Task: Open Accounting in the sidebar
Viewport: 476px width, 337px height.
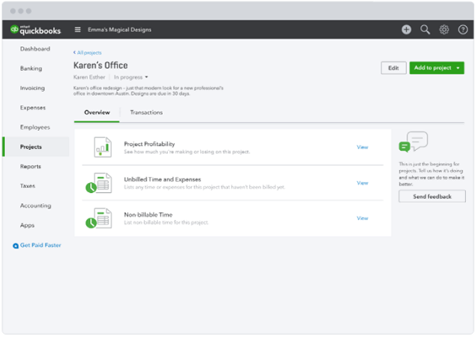Action: pyautogui.click(x=35, y=205)
